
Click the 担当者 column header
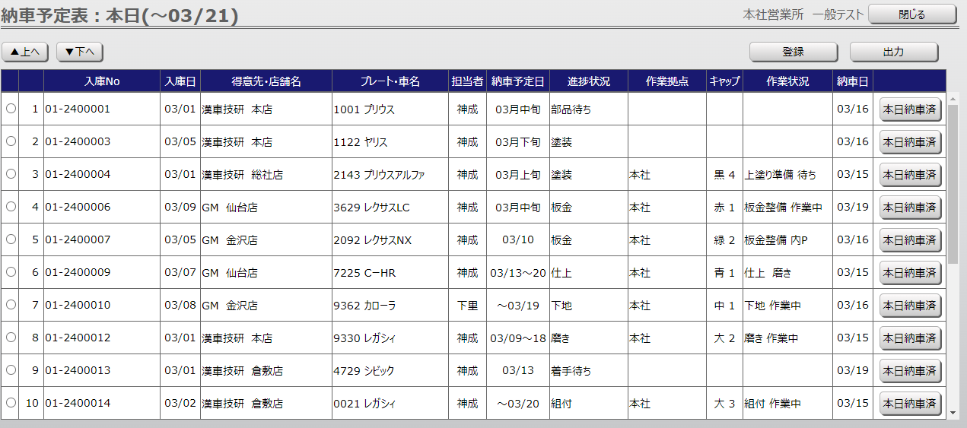467,81
